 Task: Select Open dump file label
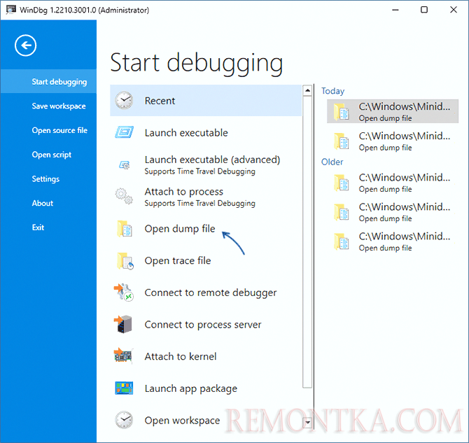pos(179,229)
